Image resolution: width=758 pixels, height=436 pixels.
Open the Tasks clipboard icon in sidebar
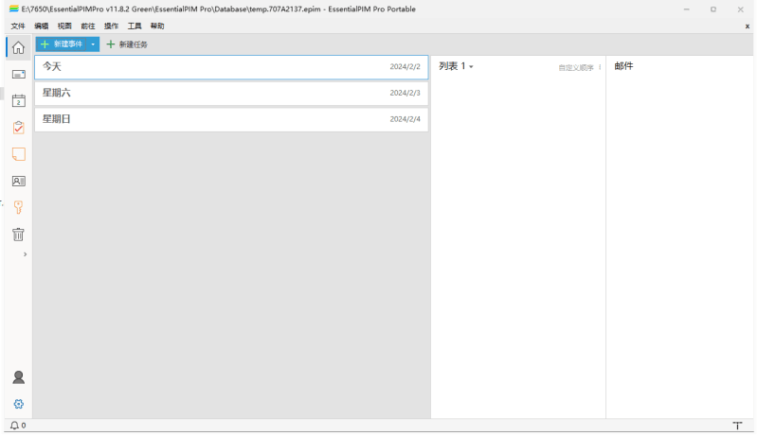click(18, 127)
